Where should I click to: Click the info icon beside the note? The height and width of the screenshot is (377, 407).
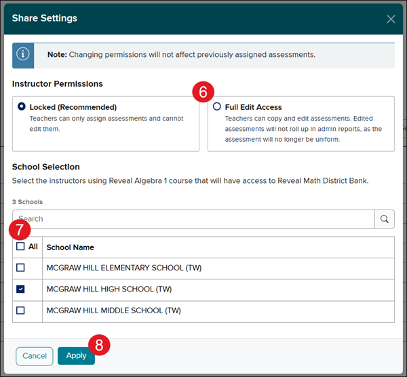[23, 54]
